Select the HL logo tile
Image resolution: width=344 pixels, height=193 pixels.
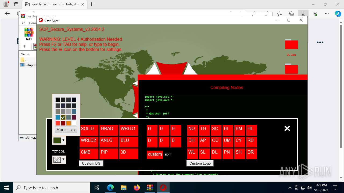[x=251, y=130]
